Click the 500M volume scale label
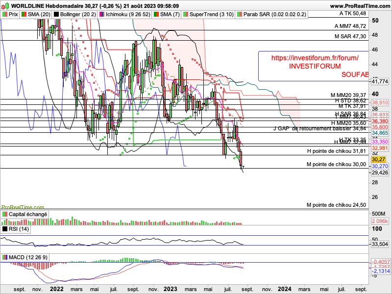Viewport: 392px width, 294px height. point(378,214)
